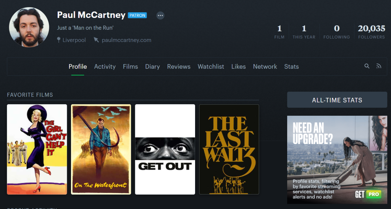Image resolution: width=391 pixels, height=209 pixels.
Task: Select the Get Out film poster
Action: [165, 149]
